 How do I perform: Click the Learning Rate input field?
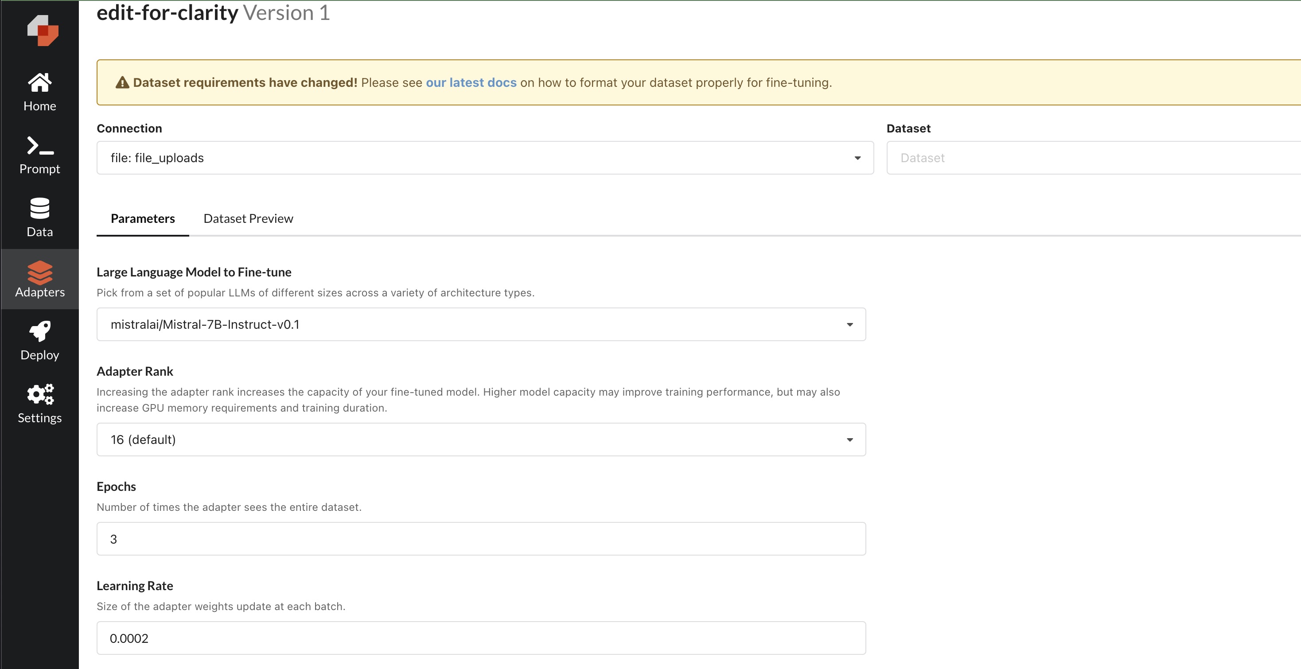point(481,638)
